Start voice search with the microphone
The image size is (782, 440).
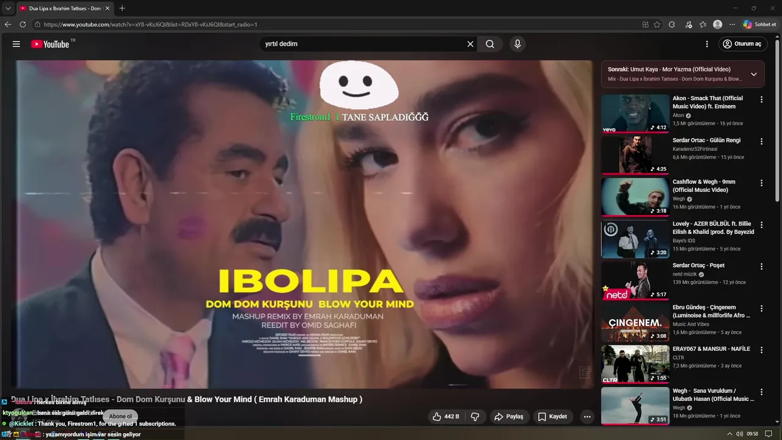(517, 44)
